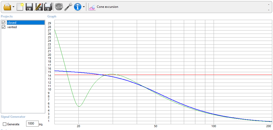
Task: Click the Hz unit label
Action: [41, 125]
